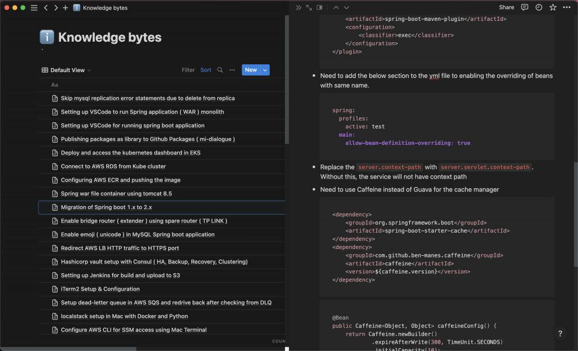578x351 pixels.
Task: Favorite page with the star icon
Action: pos(553,7)
